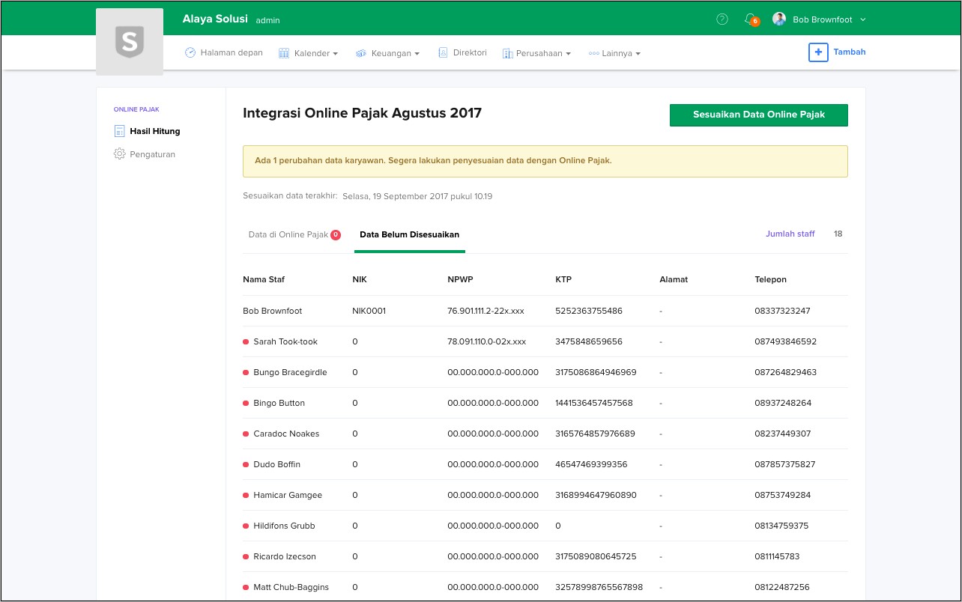Click the Telepon column header
962x602 pixels.
pyautogui.click(x=770, y=279)
